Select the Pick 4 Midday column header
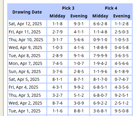Screen dimensions: 133x116 [100, 16]
